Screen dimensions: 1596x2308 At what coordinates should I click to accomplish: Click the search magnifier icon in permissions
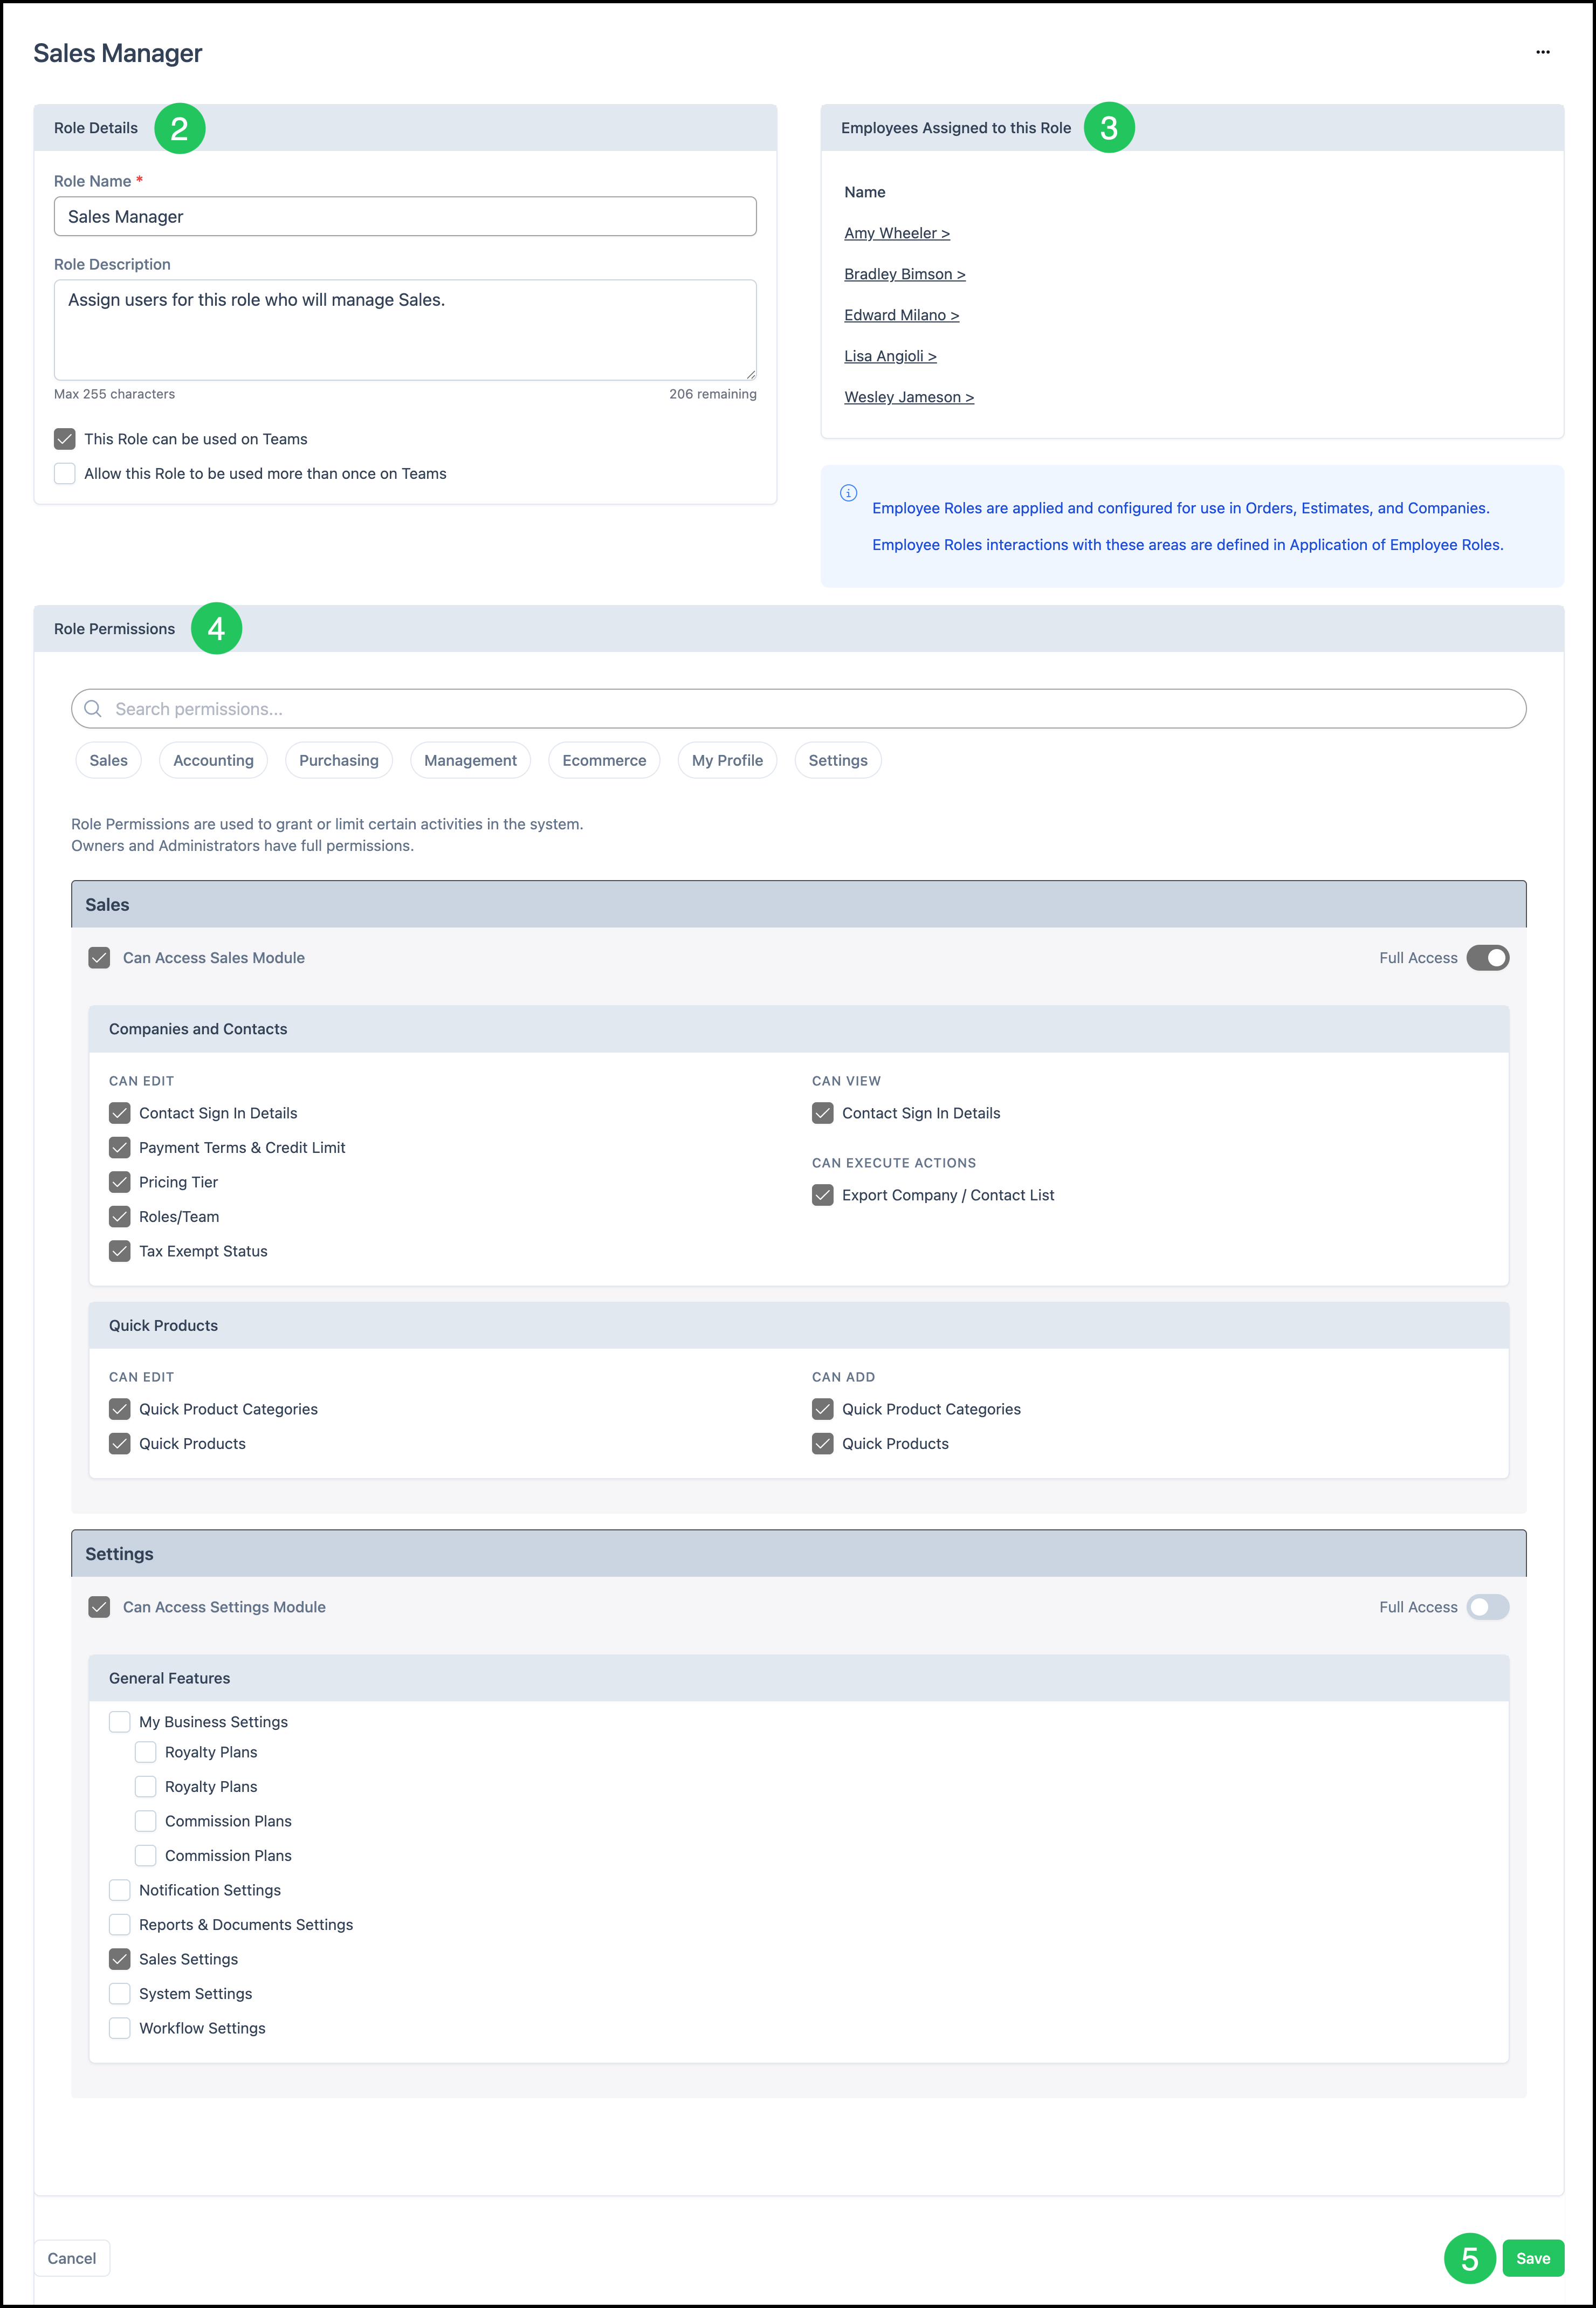pos(93,709)
